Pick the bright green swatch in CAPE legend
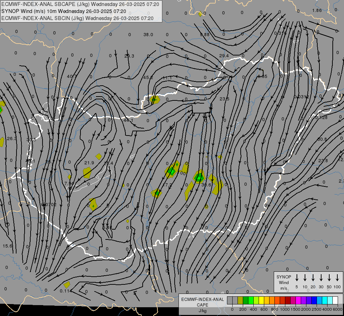 coord(251,300)
